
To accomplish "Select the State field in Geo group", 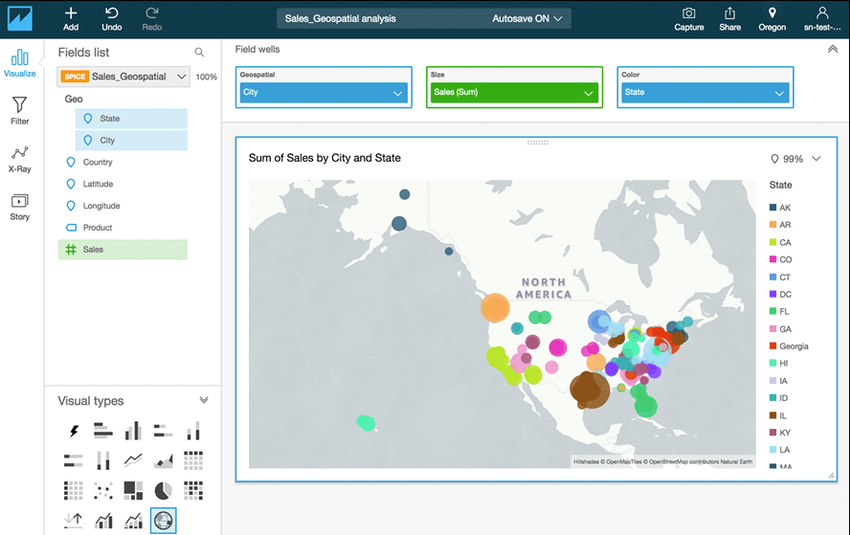I will click(131, 118).
